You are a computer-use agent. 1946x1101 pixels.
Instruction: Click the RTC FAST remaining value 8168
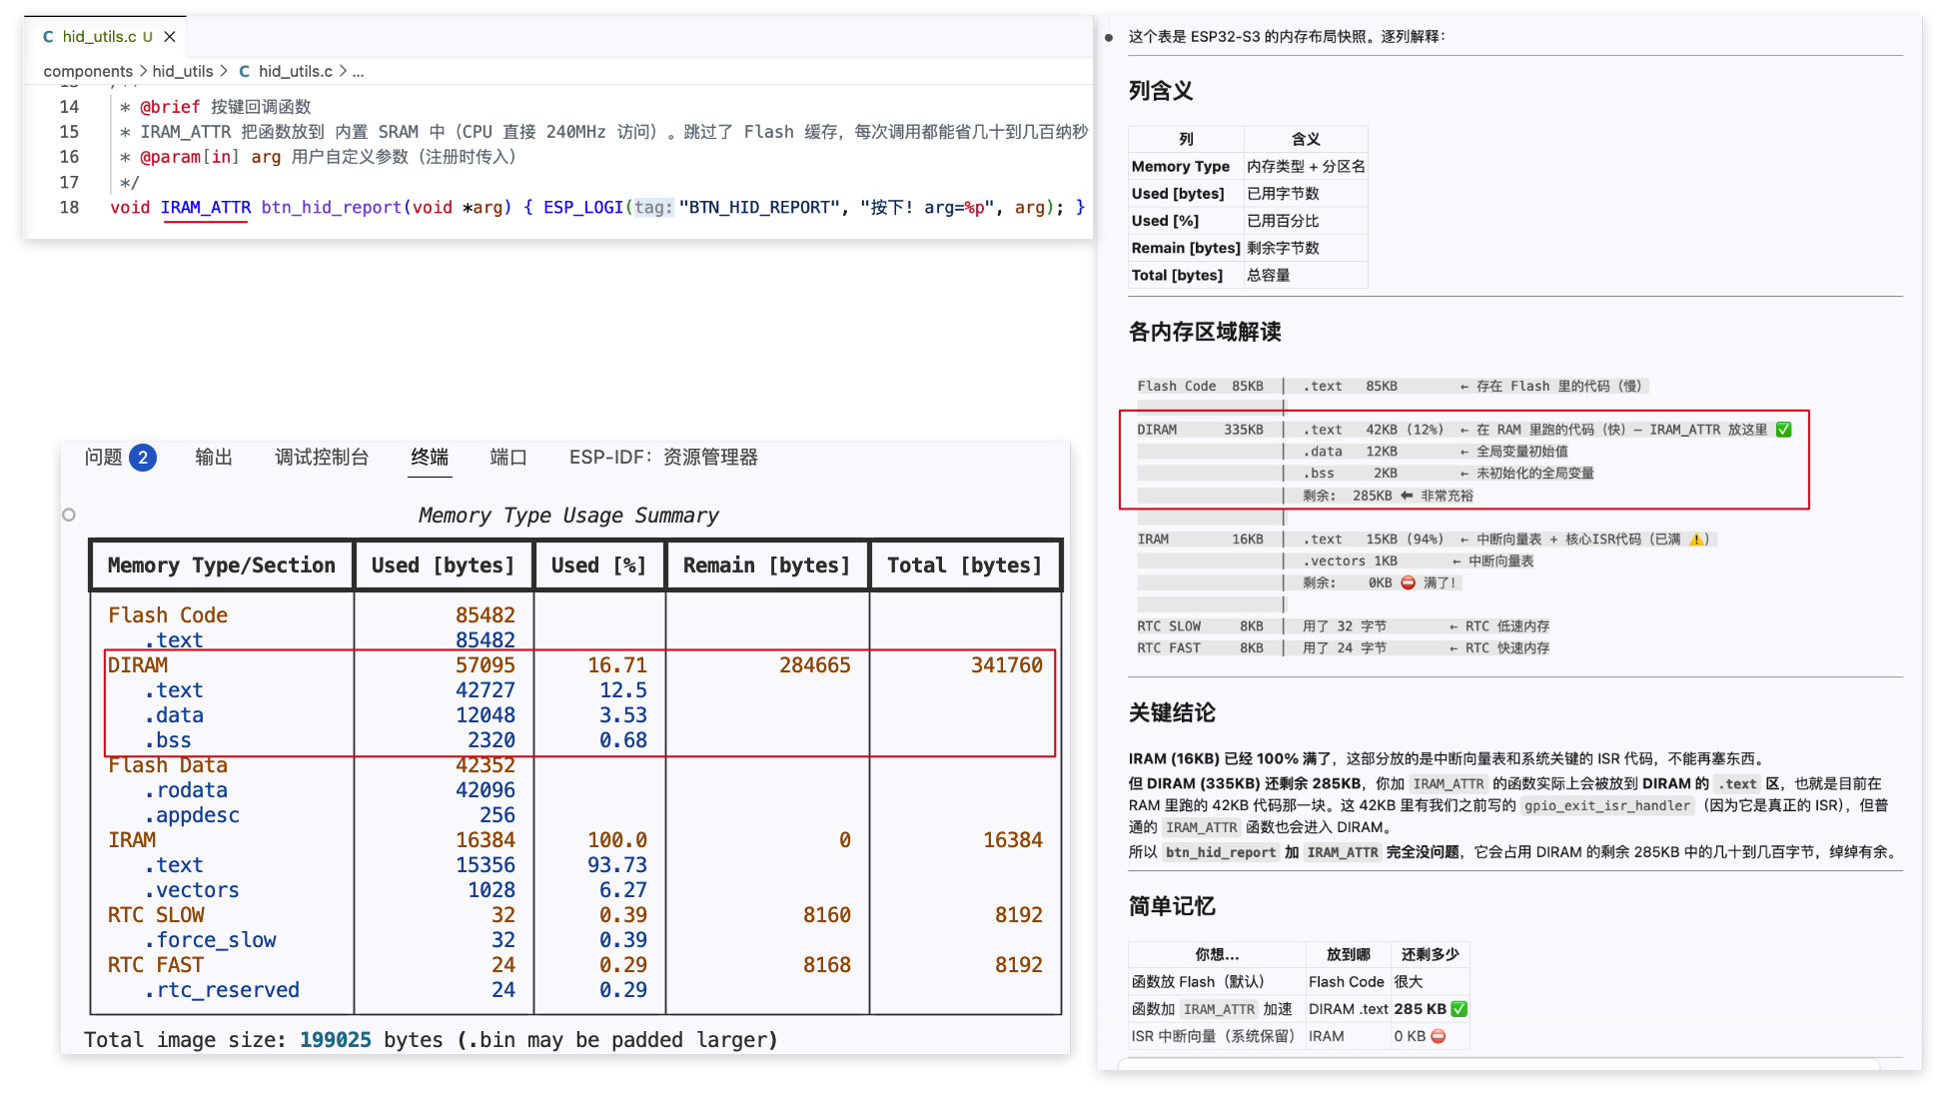click(x=827, y=965)
